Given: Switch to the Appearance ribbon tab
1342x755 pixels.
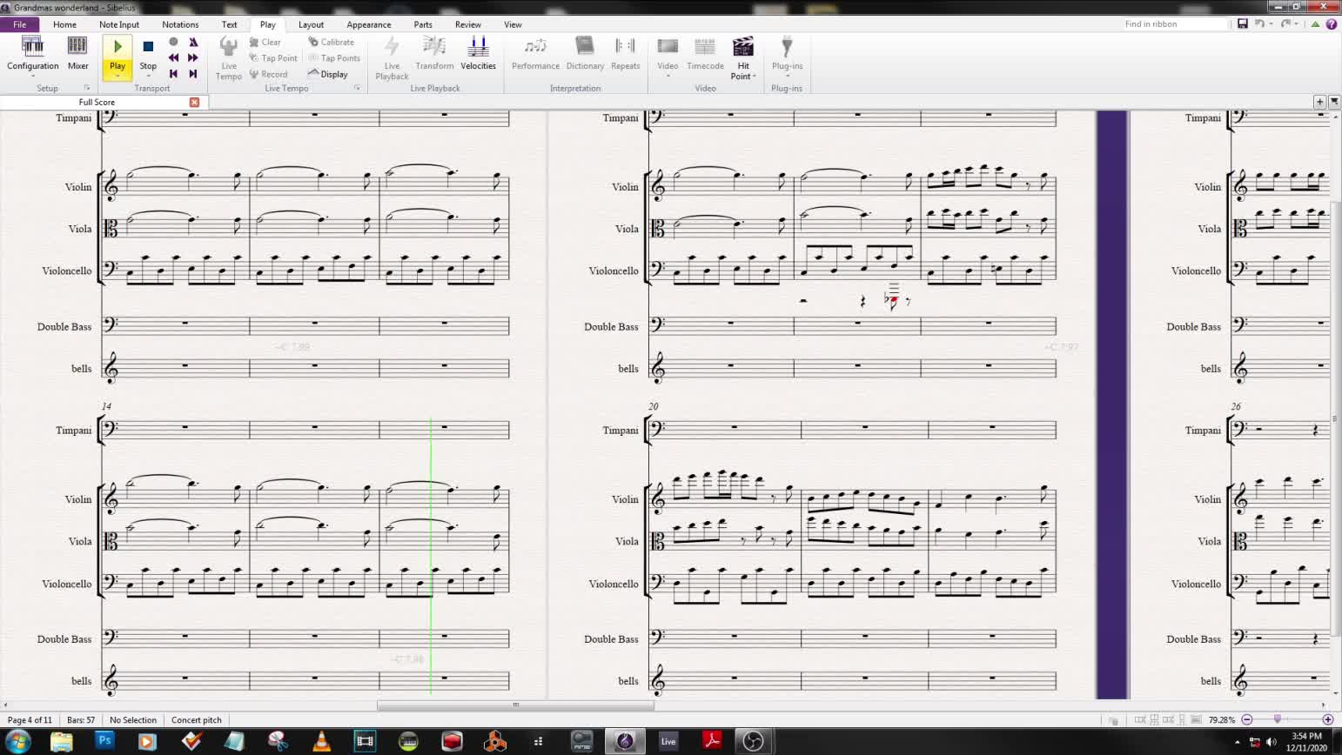Looking at the screenshot, I should (x=368, y=24).
